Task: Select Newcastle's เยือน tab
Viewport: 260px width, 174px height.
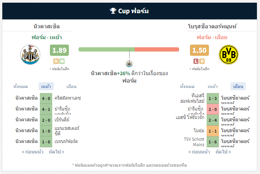Action: click(72, 86)
